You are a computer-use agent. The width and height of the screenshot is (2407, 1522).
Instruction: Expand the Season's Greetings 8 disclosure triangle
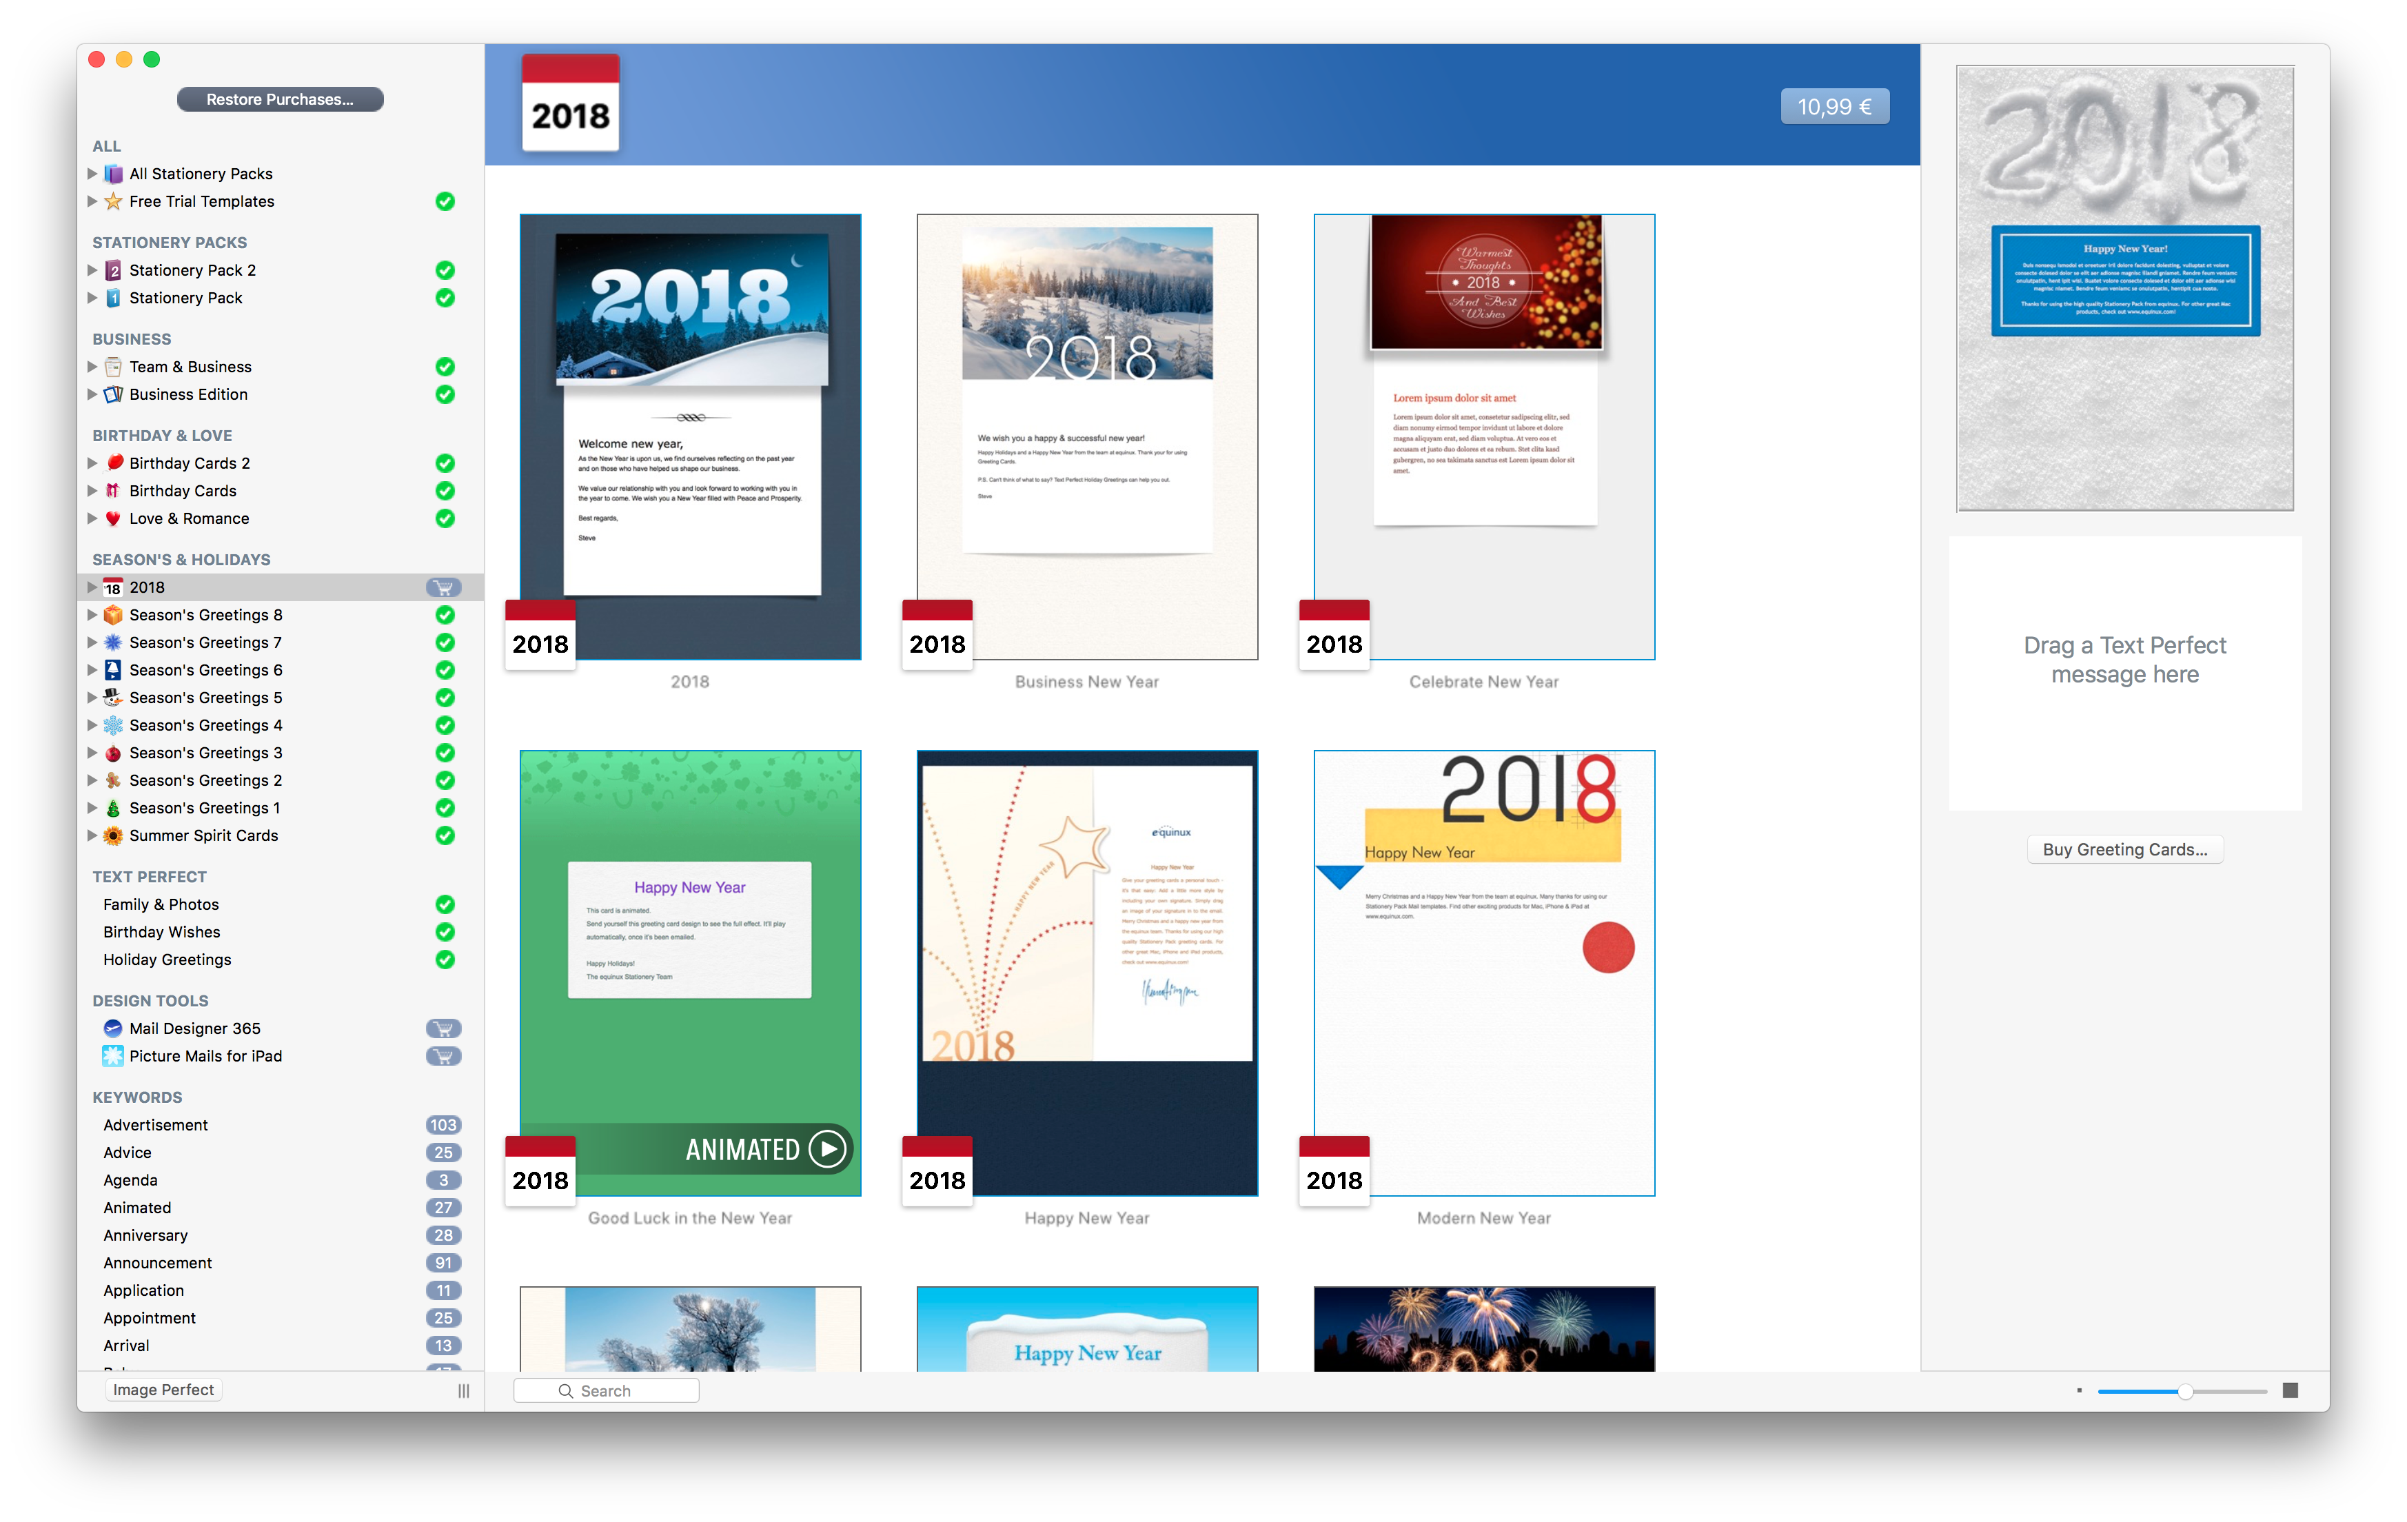pyautogui.click(x=93, y=615)
